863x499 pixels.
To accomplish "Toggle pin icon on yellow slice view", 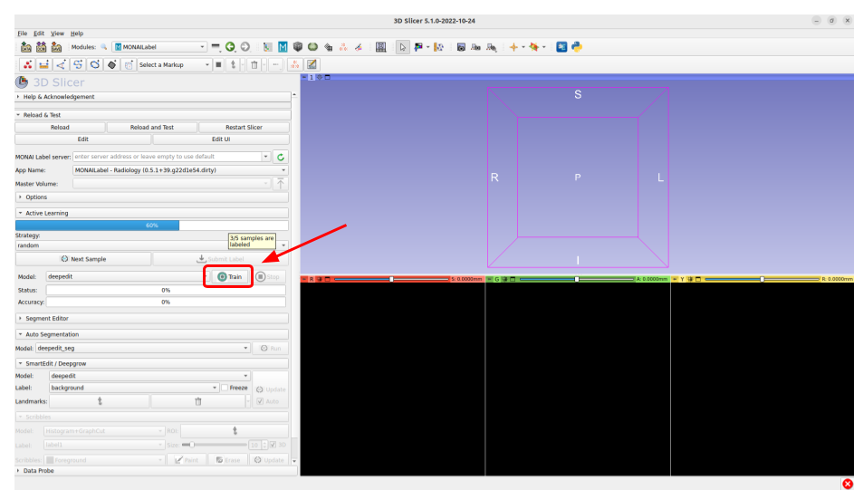I will (x=675, y=280).
